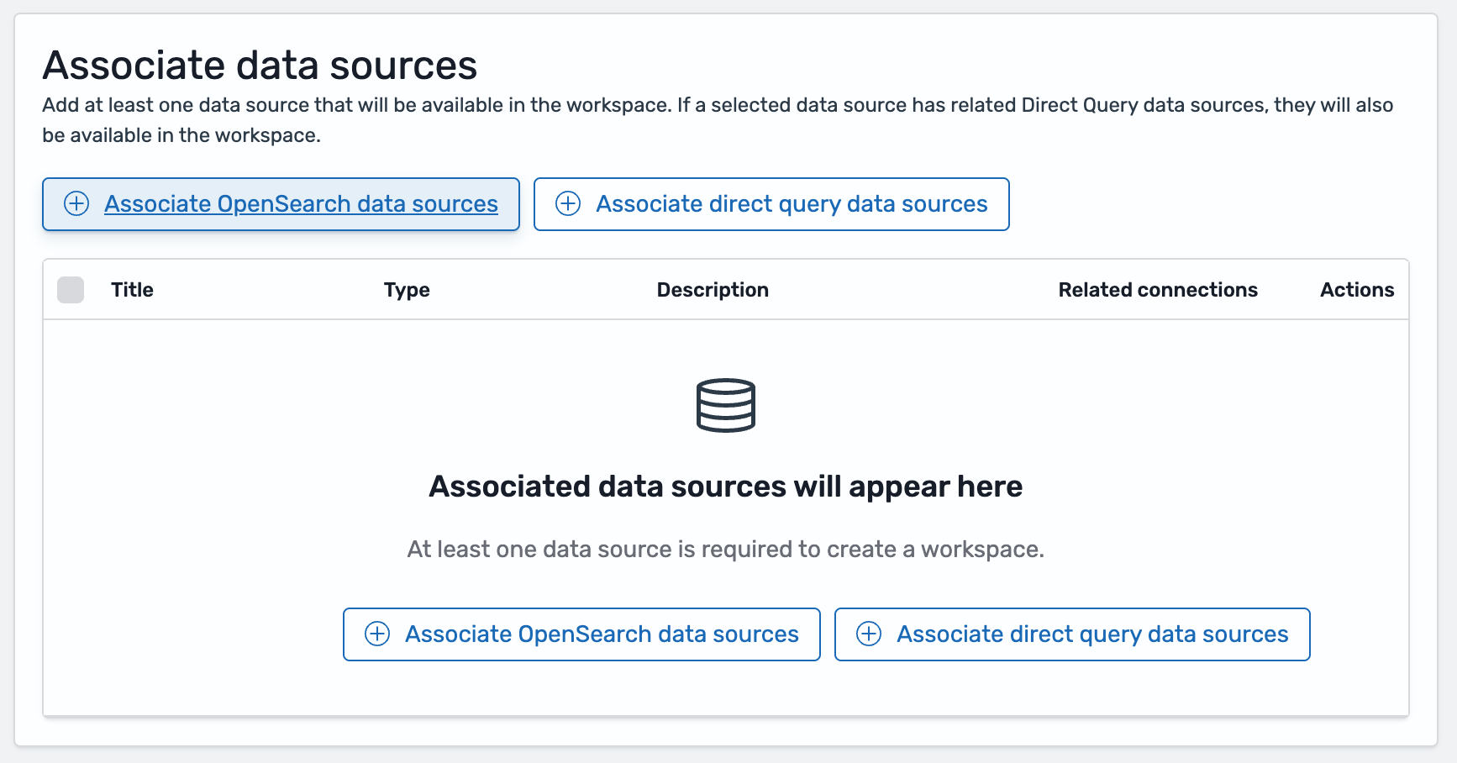Viewport: 1457px width, 763px height.
Task: Click the database icon in empty state
Action: point(726,405)
